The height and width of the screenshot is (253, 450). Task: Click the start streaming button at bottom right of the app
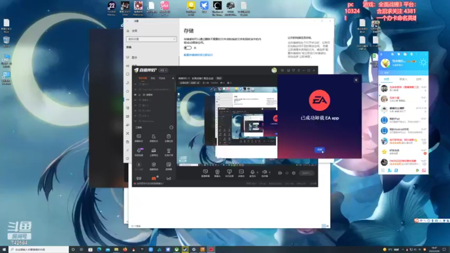click(306, 173)
